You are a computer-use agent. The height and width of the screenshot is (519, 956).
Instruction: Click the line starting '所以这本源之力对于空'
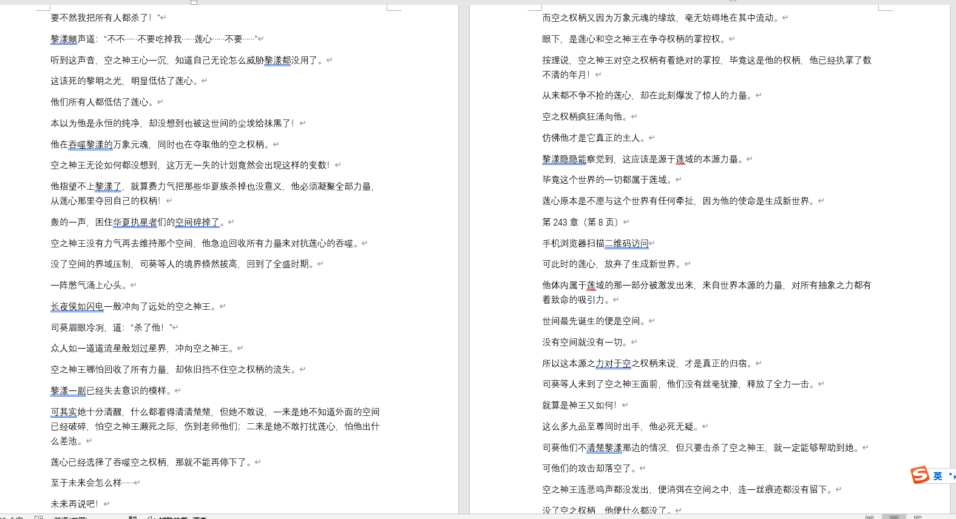click(648, 363)
